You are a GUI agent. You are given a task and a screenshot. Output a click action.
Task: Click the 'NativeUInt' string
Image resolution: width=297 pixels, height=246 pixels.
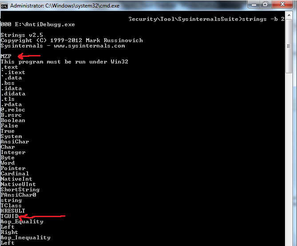point(18,184)
